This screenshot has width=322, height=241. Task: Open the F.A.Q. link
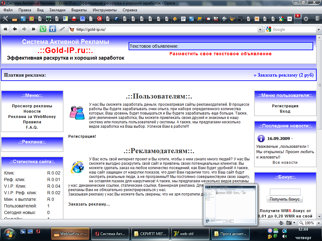click(32, 127)
